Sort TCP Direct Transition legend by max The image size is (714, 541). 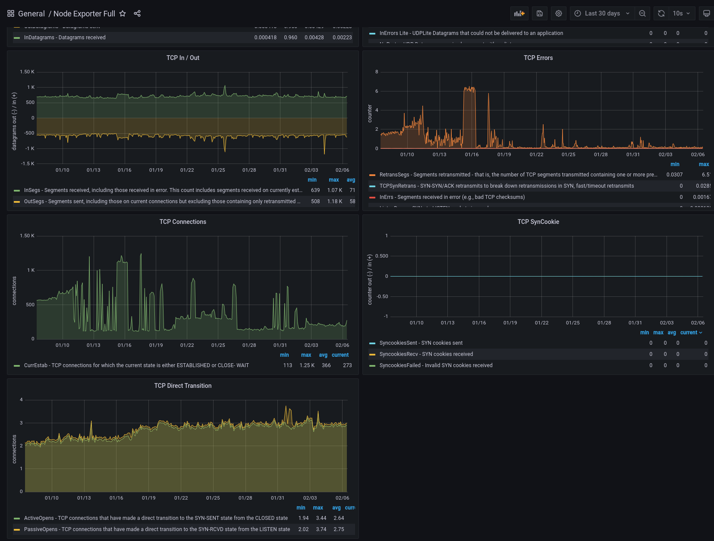tap(318, 508)
